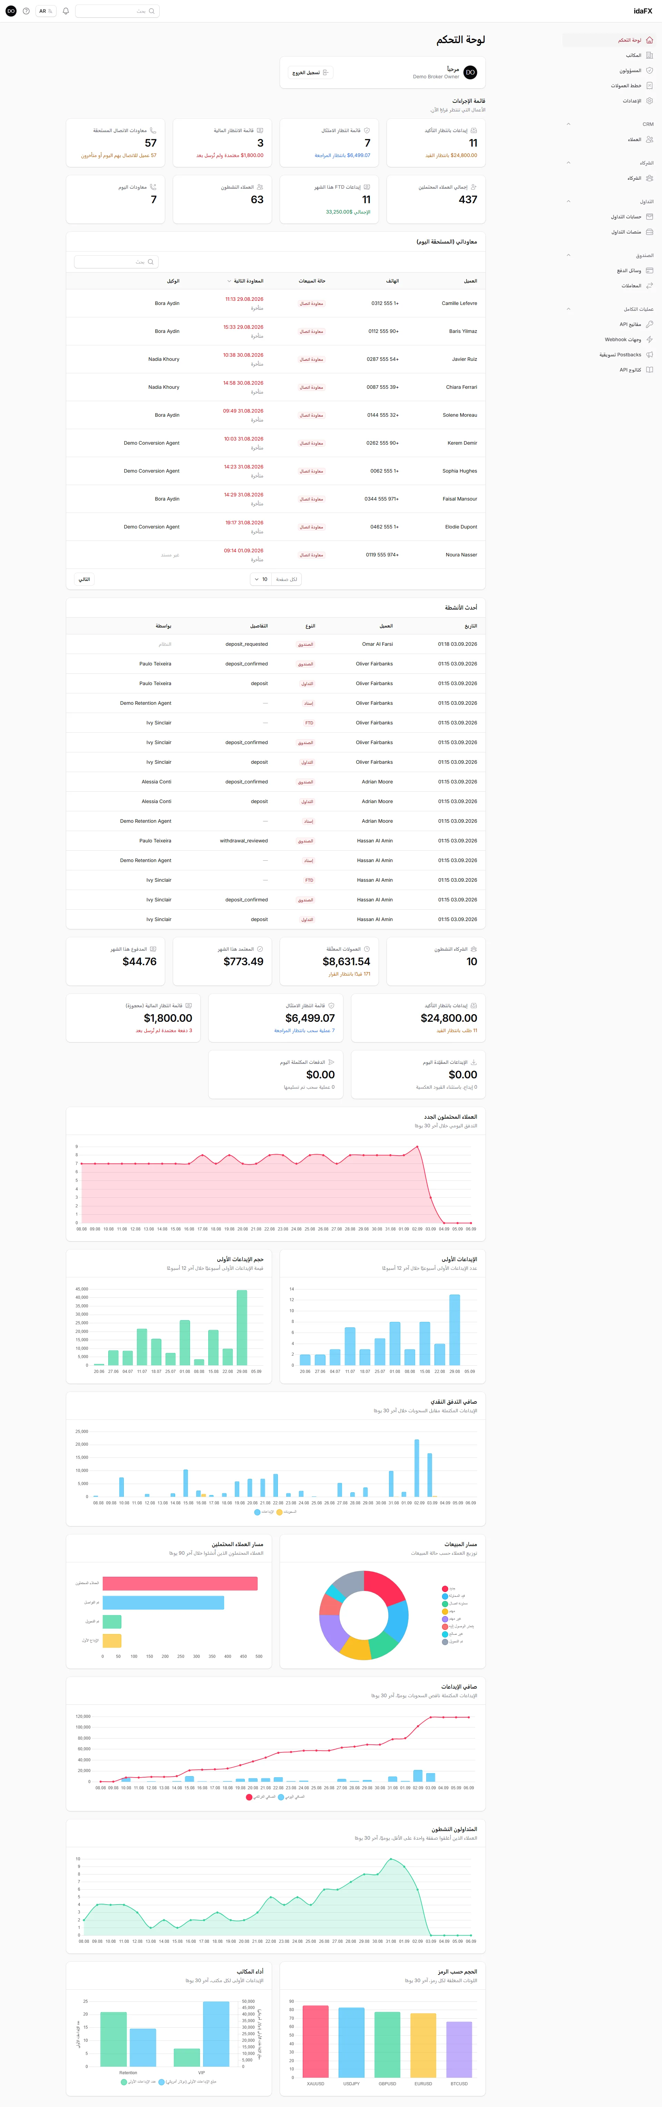Screen dimensions: 662x2107
Task: Toggle daily net legend in صافي الإيداعات chart
Action: (292, 1797)
